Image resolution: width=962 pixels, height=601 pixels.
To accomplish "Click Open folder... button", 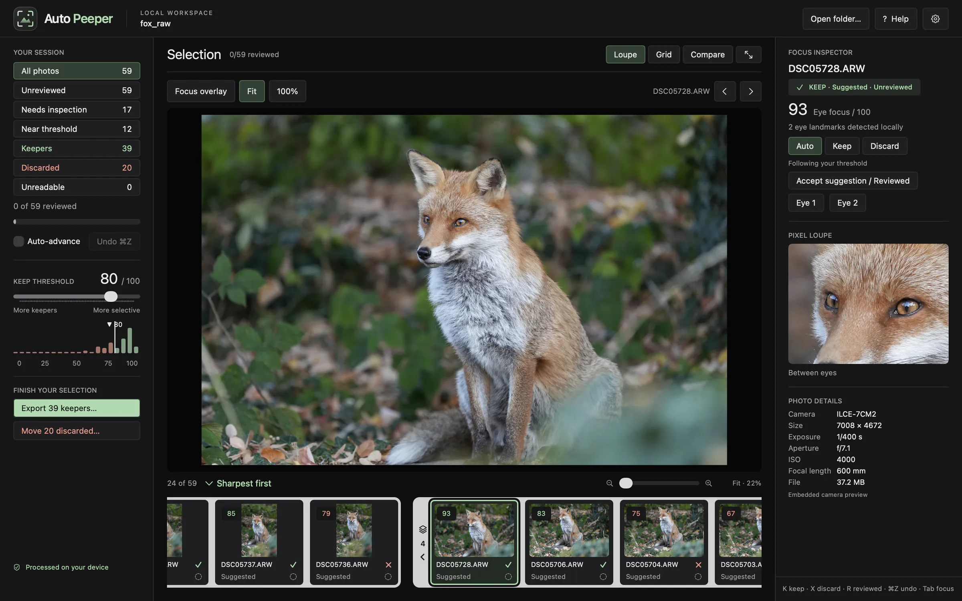I will [836, 19].
